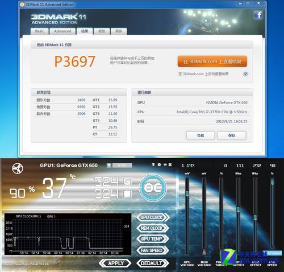284x272 pixels.
Task: Click the P3697 overall score
Action: 74,61
